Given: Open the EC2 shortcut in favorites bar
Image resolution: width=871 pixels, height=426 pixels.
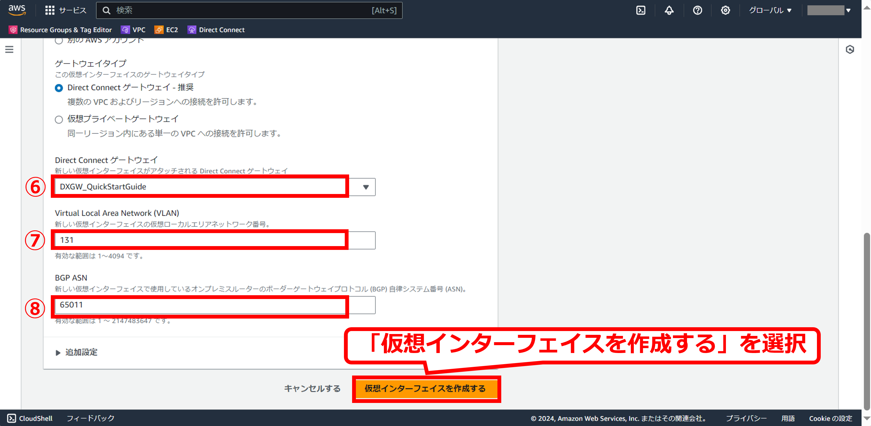Looking at the screenshot, I should pos(166,30).
